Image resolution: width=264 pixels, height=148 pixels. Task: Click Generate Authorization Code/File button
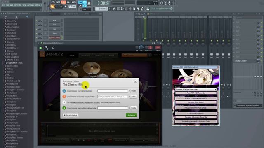(196, 117)
